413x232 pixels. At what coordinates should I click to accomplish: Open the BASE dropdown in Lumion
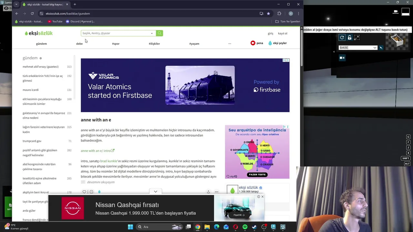coord(358,48)
